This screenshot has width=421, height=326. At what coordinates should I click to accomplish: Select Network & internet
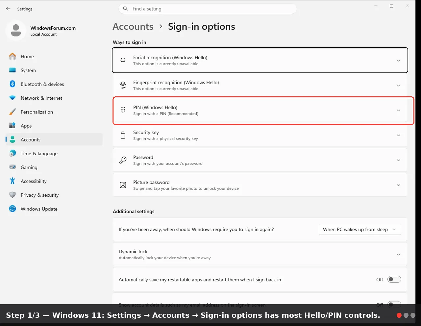(x=54, y=98)
